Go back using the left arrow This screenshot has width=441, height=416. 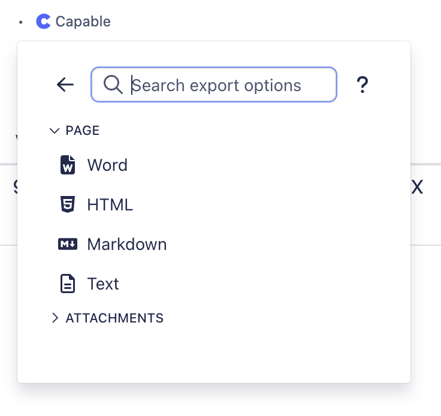(x=65, y=85)
